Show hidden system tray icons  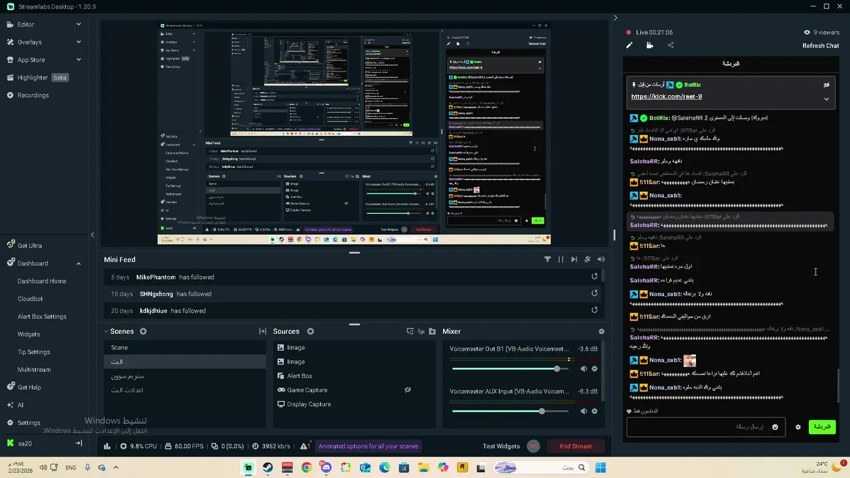pyautogui.click(x=116, y=467)
